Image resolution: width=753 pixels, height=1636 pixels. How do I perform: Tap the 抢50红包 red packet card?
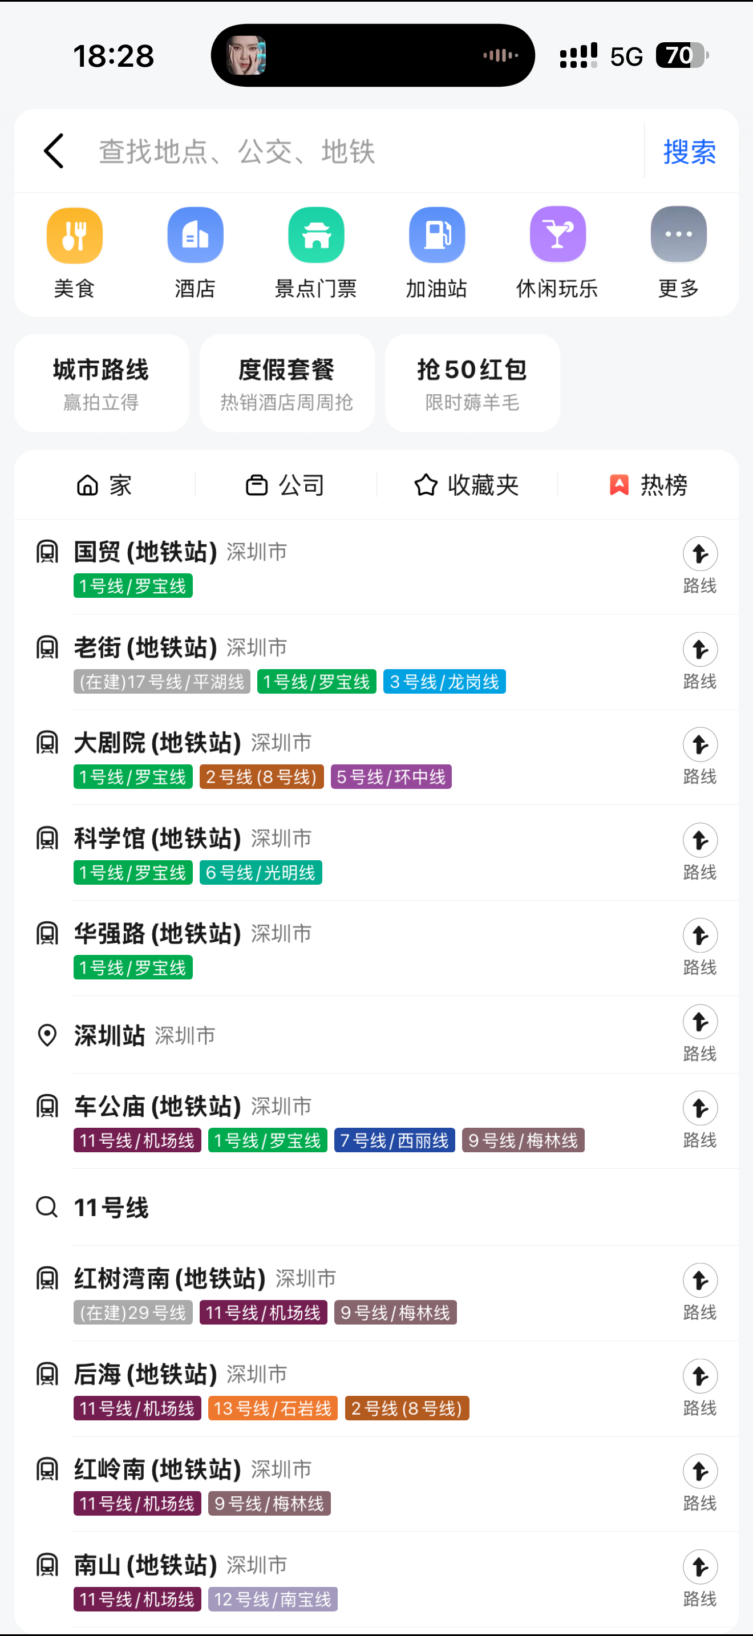click(x=472, y=383)
